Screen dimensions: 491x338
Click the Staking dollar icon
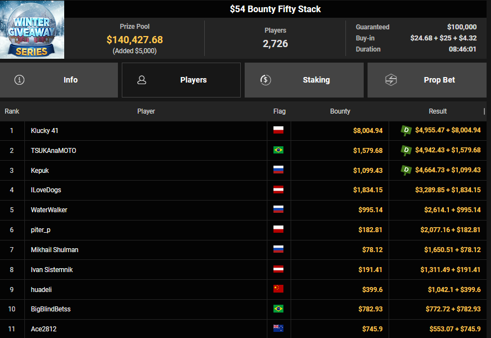(266, 80)
